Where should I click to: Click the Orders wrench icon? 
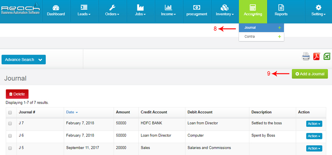click(x=112, y=8)
